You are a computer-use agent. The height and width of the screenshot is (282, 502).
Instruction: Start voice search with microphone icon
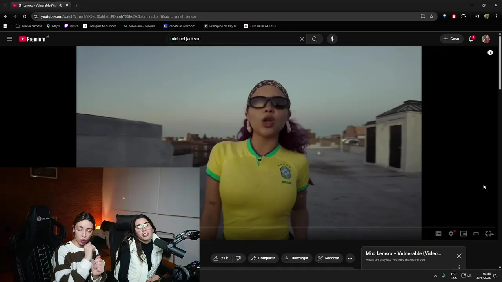(332, 39)
